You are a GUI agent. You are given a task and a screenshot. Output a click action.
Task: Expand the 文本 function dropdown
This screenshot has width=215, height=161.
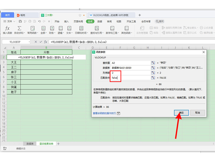(x=69, y=30)
